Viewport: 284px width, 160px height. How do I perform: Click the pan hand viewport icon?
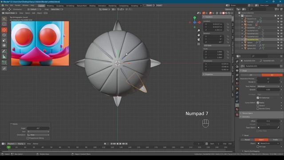tap(199, 35)
